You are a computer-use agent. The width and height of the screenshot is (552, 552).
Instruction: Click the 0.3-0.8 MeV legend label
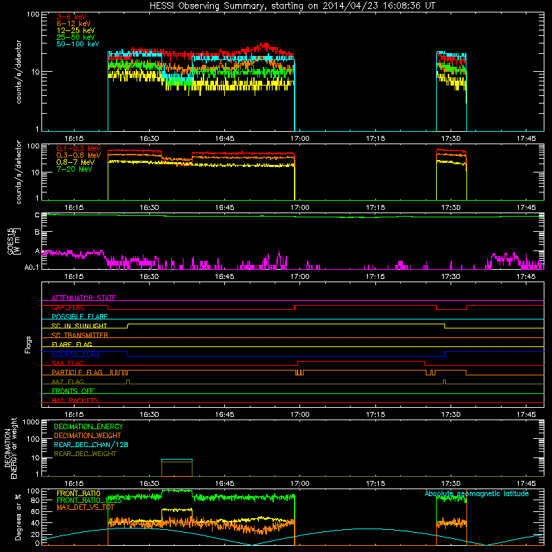[x=79, y=155]
